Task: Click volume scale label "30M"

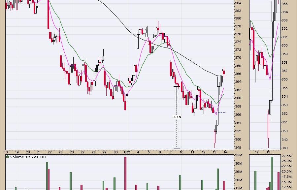Action: [x=239, y=164]
